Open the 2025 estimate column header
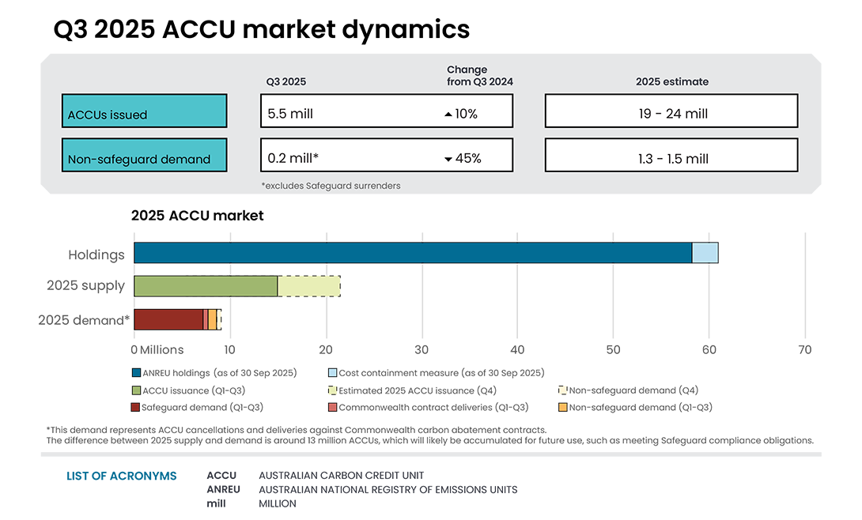This screenshot has height=520, width=862. [671, 81]
